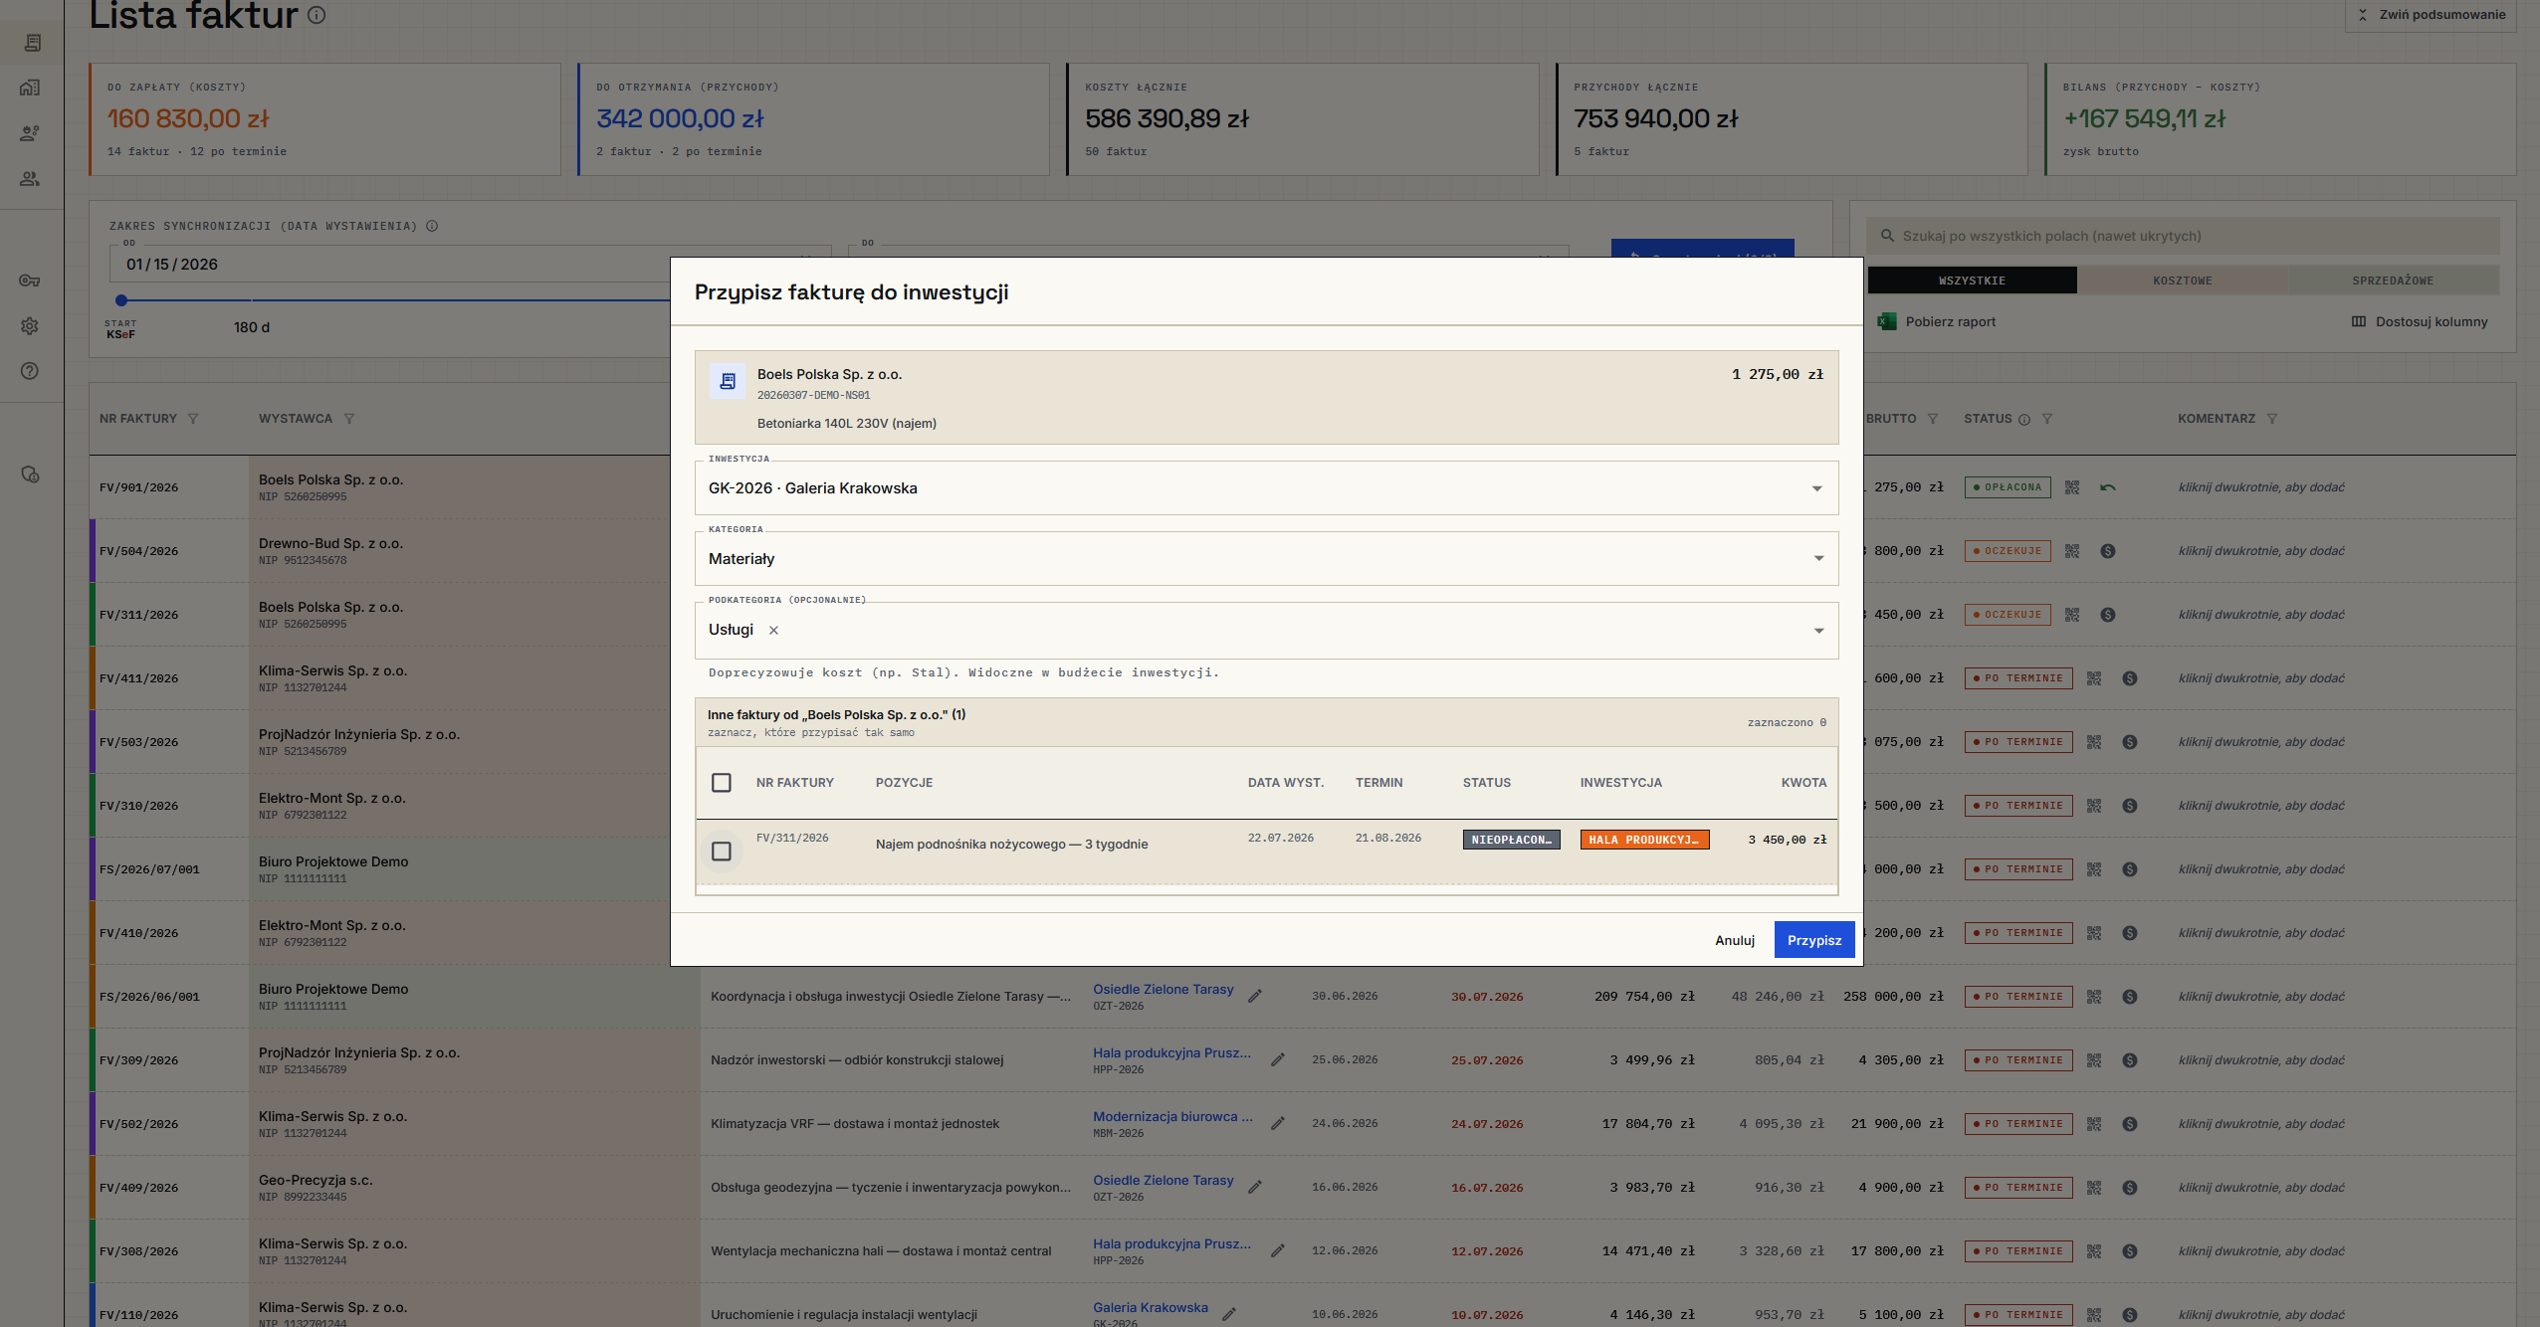This screenshot has width=2540, height=1327.
Task: Open the help question mark icon
Action: click(x=30, y=371)
